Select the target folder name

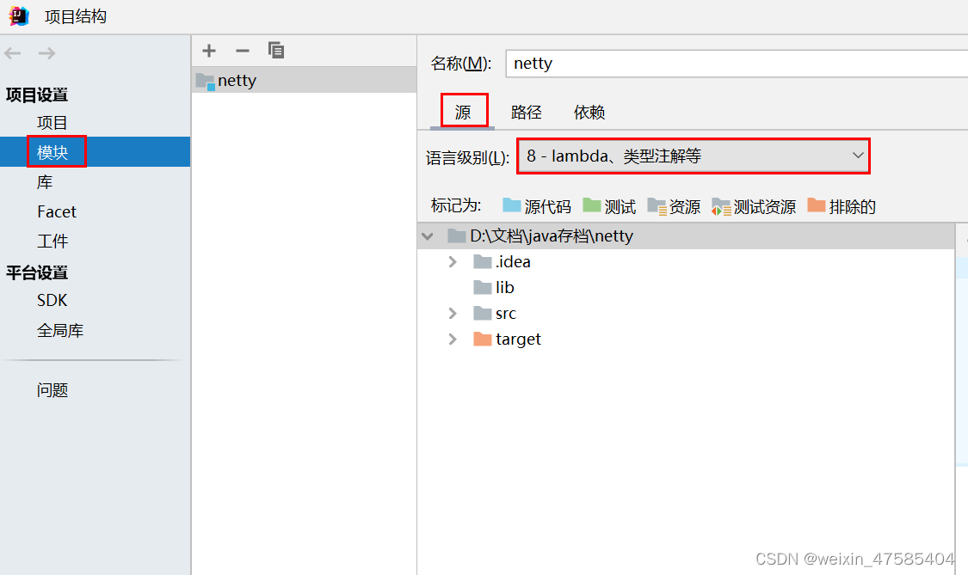[x=518, y=339]
